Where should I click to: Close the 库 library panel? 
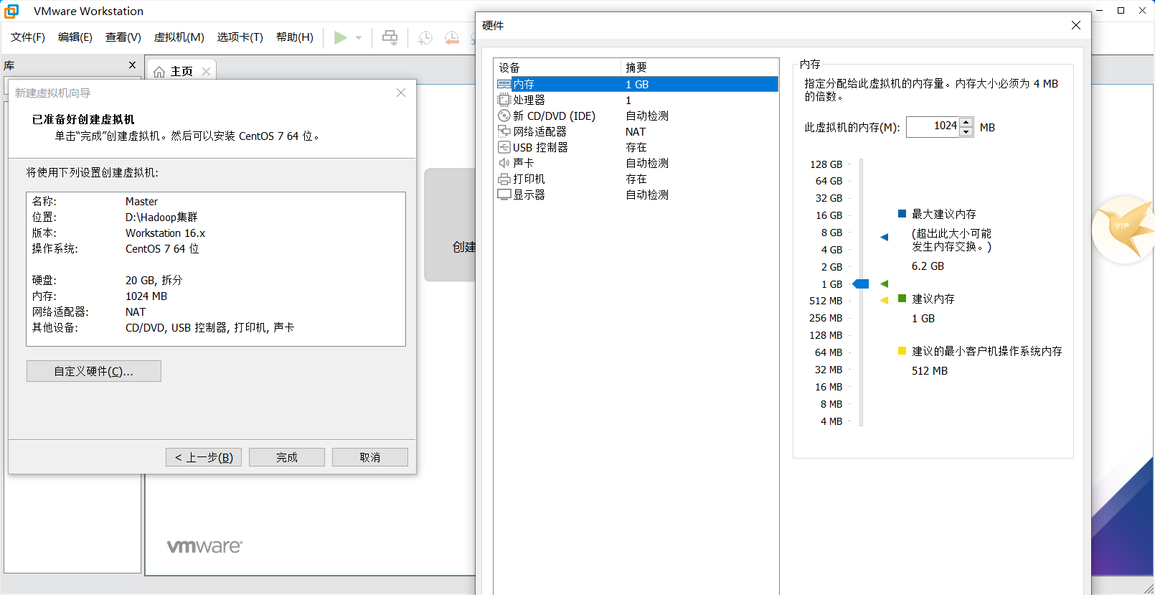(x=132, y=65)
